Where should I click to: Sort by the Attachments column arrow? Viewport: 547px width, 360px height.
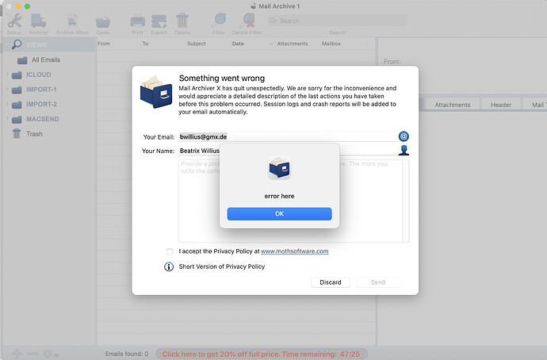(x=271, y=44)
